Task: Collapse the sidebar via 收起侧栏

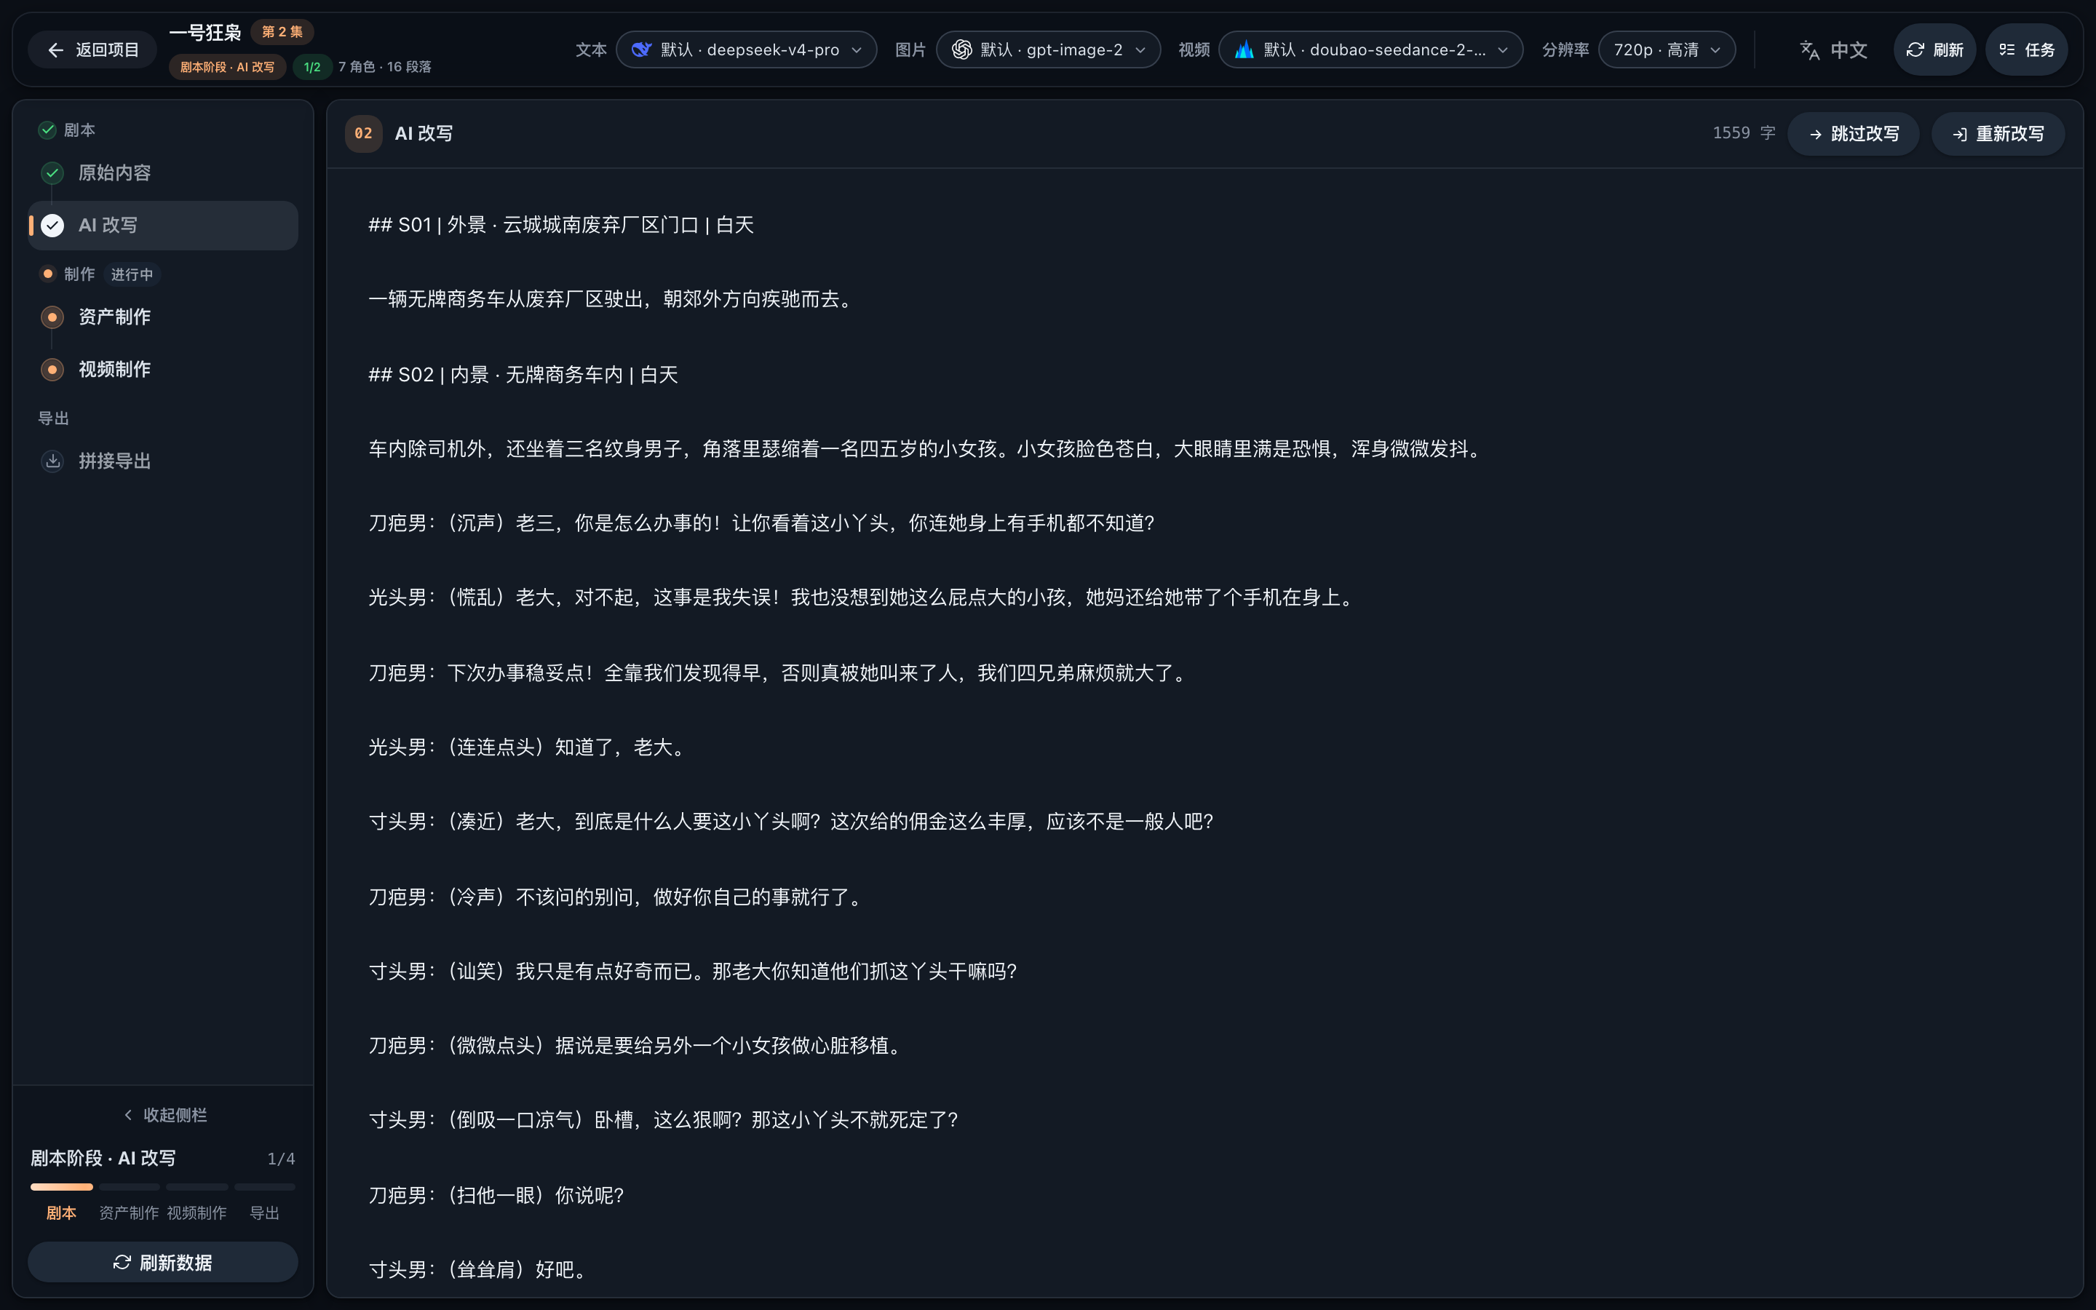Action: (x=164, y=1114)
